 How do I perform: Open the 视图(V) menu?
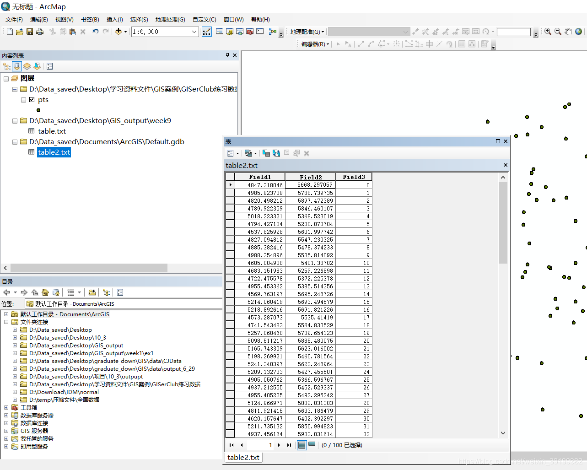[65, 19]
